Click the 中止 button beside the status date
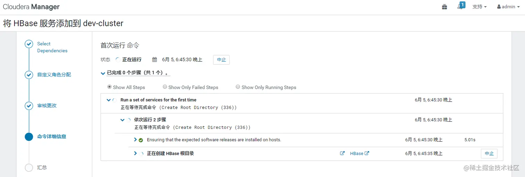This screenshot has width=525, height=177. (x=221, y=60)
